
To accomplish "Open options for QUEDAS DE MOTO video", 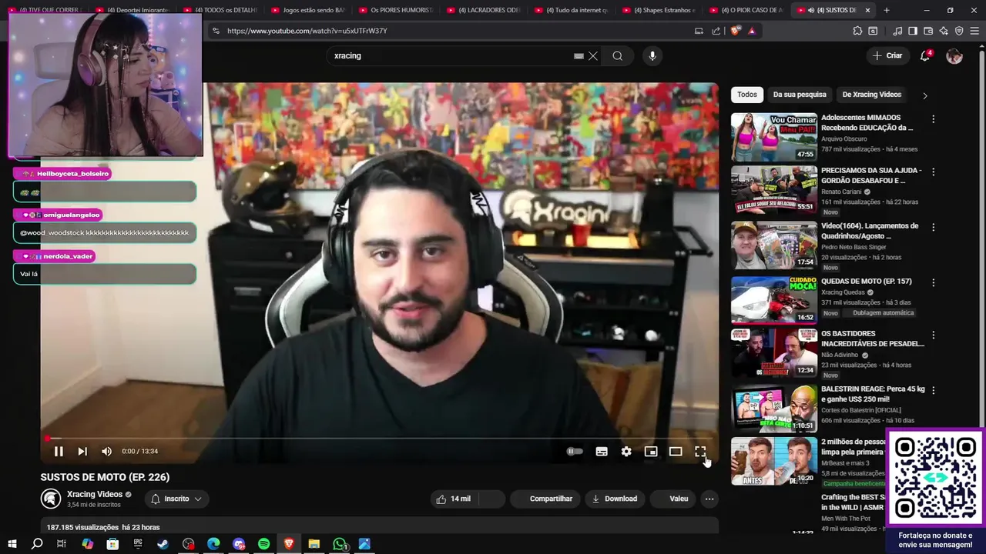I will click(x=933, y=282).
